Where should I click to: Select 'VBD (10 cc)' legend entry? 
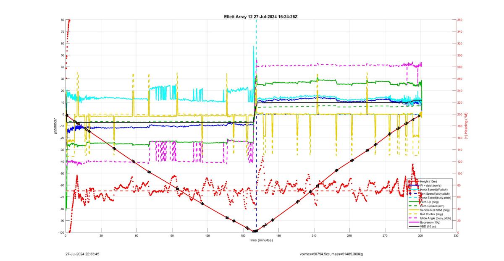tap(428, 226)
